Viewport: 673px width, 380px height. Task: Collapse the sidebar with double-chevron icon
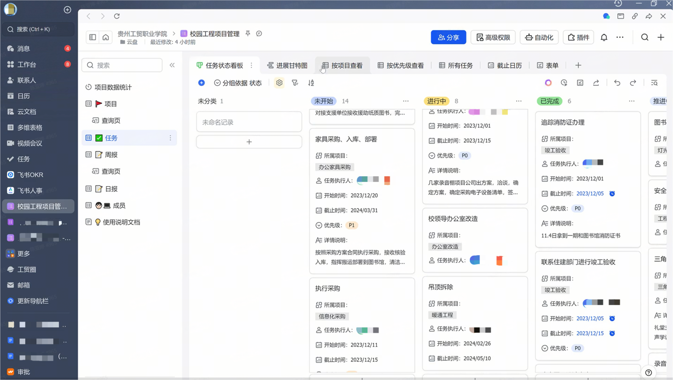172,65
